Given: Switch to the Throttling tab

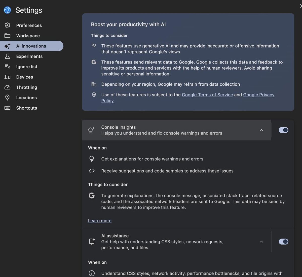Looking at the screenshot, I should click(x=26, y=87).
